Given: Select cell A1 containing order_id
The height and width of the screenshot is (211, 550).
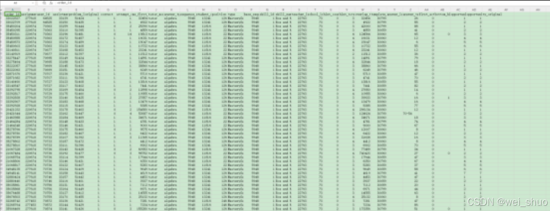Looking at the screenshot, I should coord(12,14).
